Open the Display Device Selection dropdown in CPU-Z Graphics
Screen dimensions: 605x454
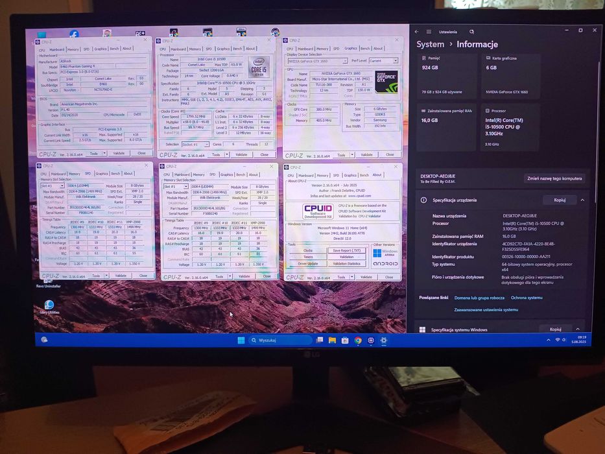pos(317,61)
